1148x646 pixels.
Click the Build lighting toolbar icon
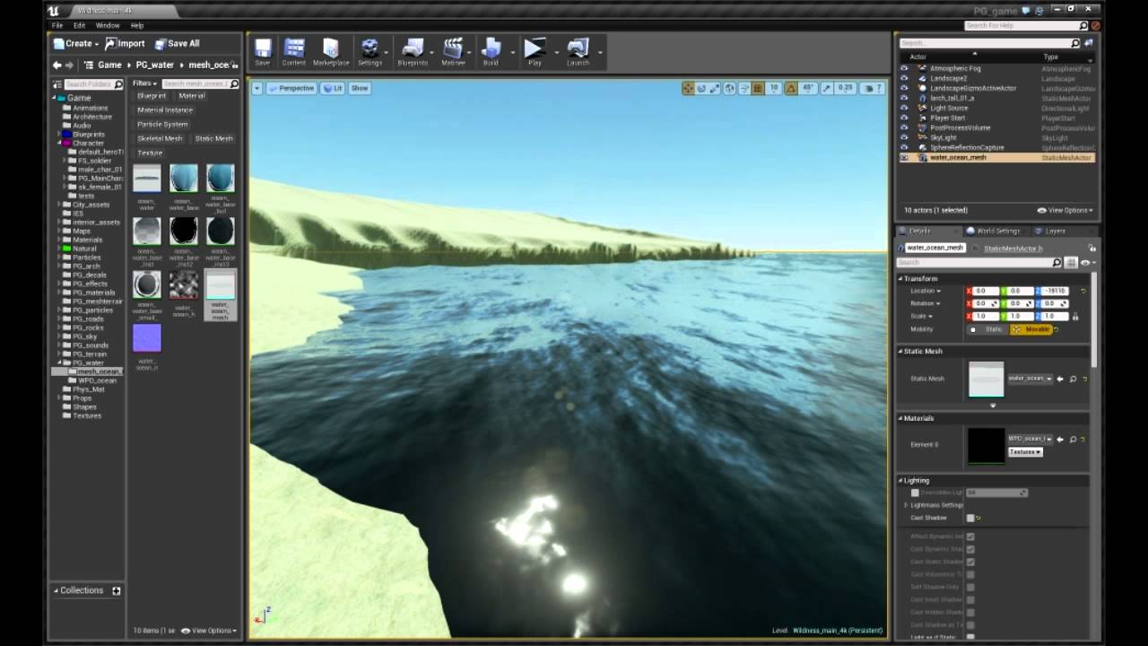pos(491,50)
